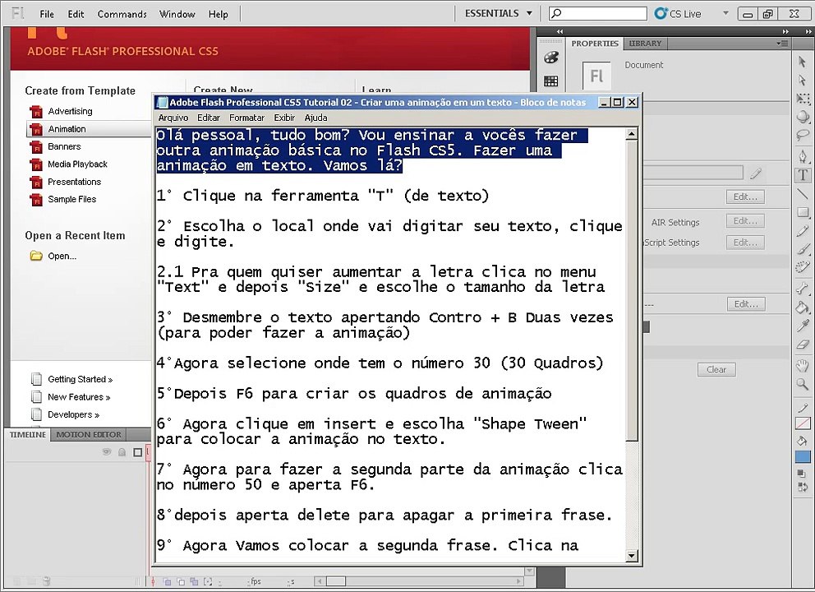The width and height of the screenshot is (815, 592).
Task: Select the Lasso tool
Action: tap(803, 135)
